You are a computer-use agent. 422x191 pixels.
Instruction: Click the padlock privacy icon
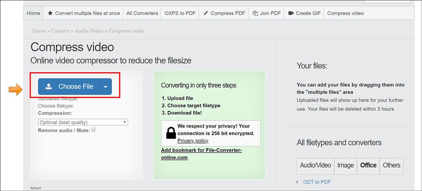170,133
